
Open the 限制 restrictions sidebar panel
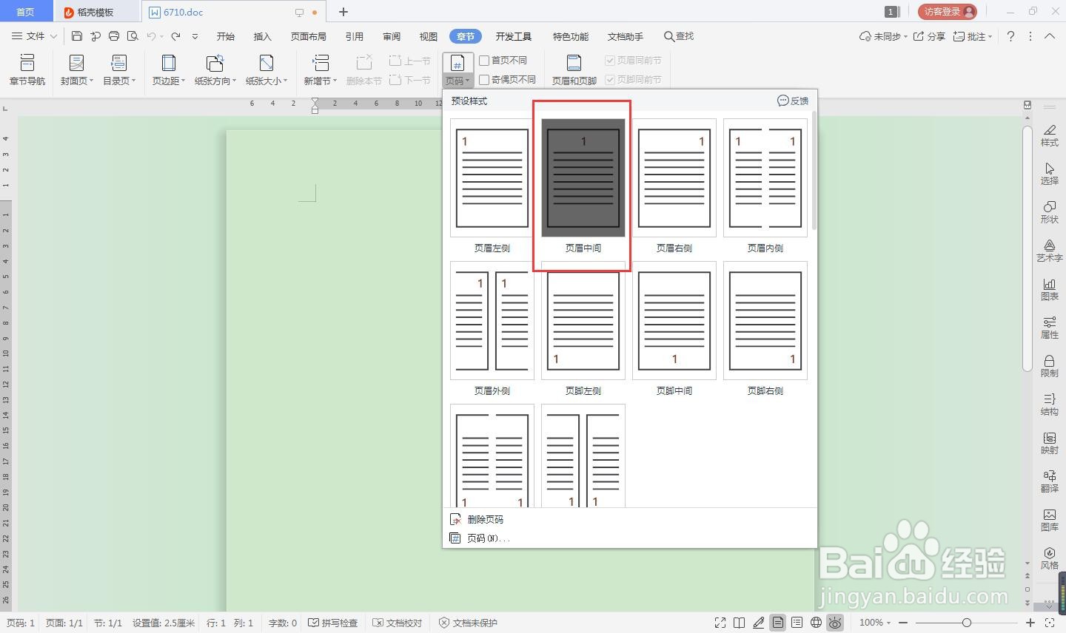pyautogui.click(x=1049, y=365)
